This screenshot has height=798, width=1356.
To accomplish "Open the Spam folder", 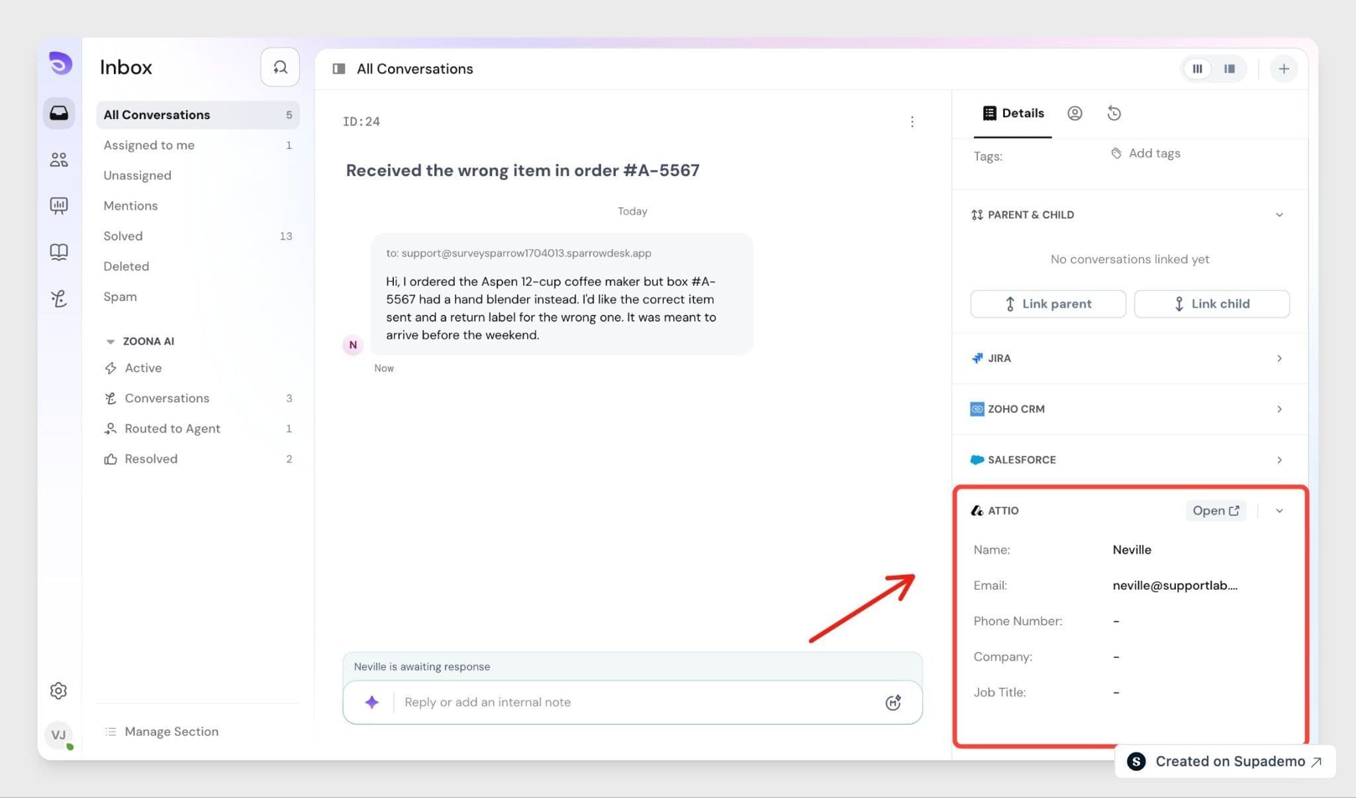I will pyautogui.click(x=198, y=297).
